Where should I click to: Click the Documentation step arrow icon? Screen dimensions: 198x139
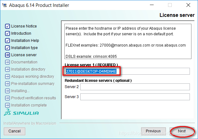(x=7, y=62)
